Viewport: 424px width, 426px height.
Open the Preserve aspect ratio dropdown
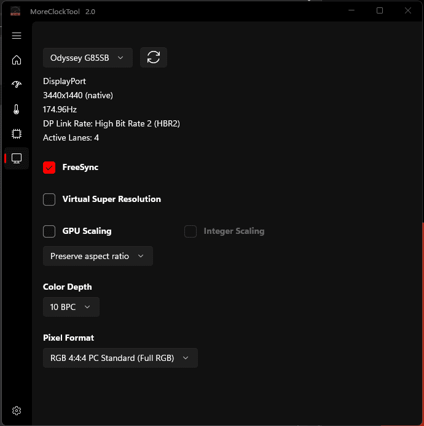(x=98, y=256)
